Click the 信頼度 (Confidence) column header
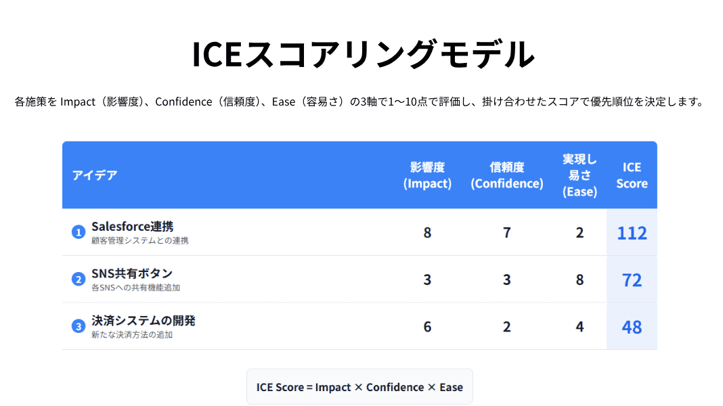This screenshot has width=723, height=406. coord(507,175)
